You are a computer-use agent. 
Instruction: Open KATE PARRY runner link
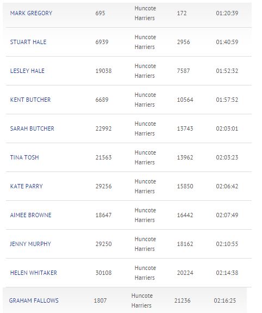click(26, 186)
